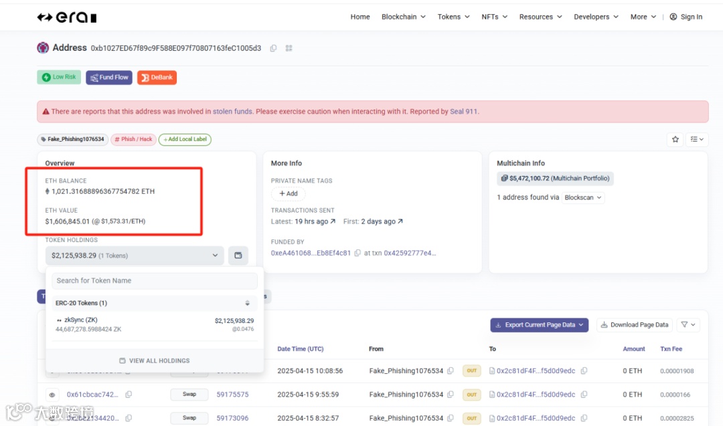Add a private name tag
Screen dimensions: 723x426
[x=289, y=193]
